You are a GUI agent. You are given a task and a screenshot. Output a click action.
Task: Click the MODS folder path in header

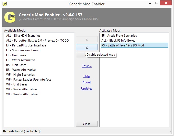[59, 19]
